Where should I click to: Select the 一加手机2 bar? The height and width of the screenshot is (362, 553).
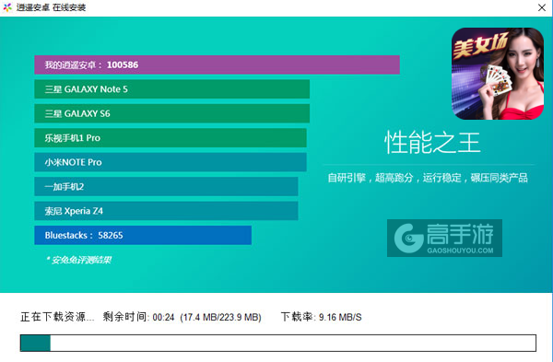pyautogui.click(x=166, y=186)
